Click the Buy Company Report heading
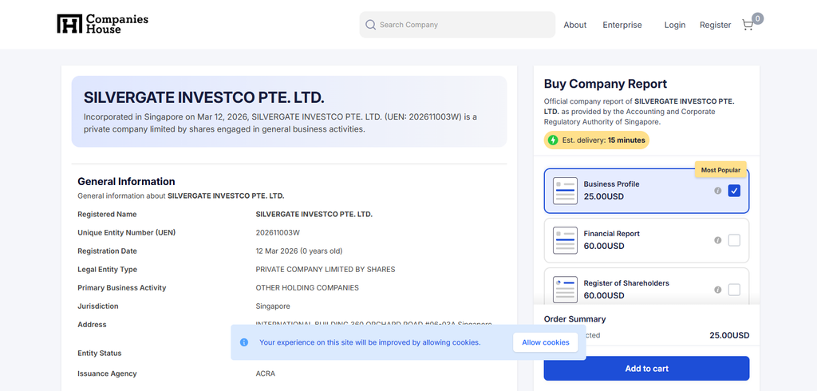 point(605,84)
